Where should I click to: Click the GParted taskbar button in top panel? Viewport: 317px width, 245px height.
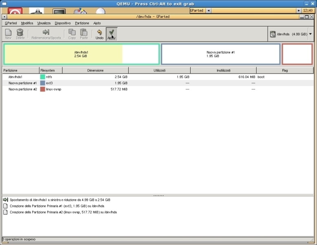pyautogui.click(x=198, y=11)
